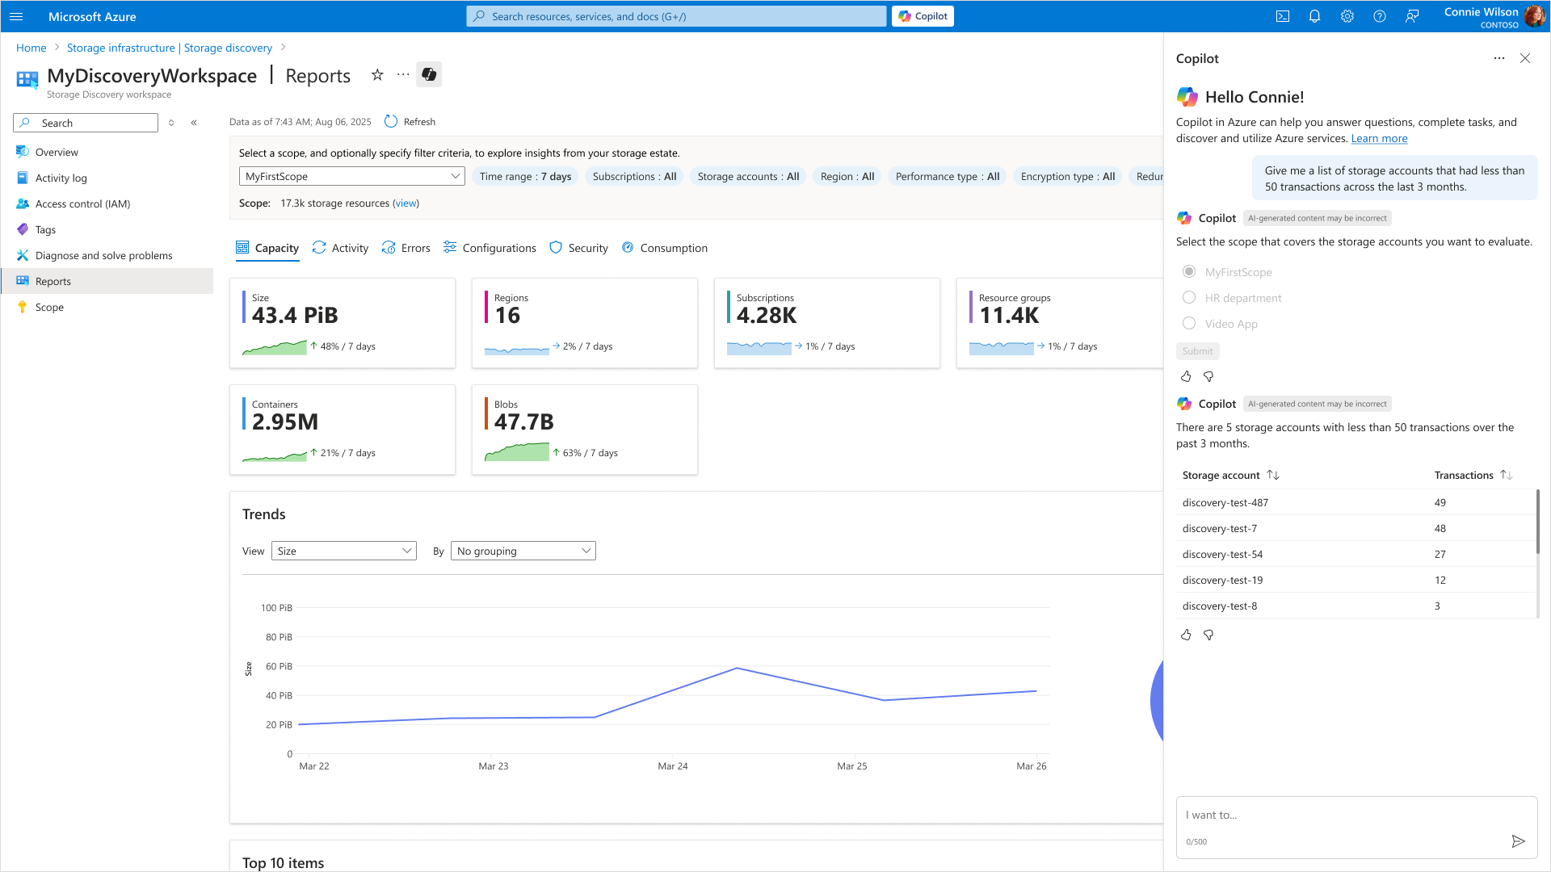Open the Learn more link in Copilot
1551x872 pixels.
point(1379,138)
